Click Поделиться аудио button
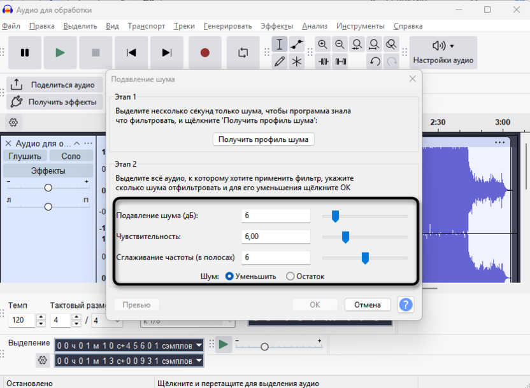 pos(55,85)
